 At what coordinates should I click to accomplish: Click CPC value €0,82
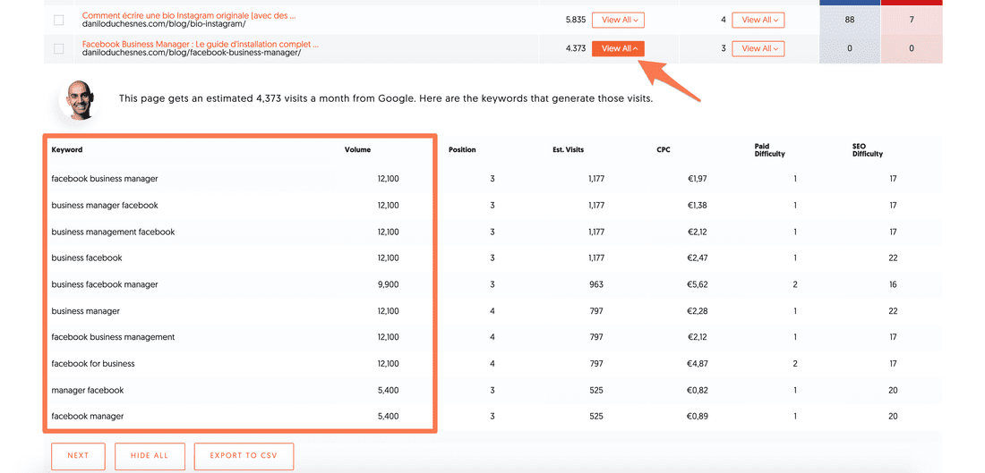point(698,390)
